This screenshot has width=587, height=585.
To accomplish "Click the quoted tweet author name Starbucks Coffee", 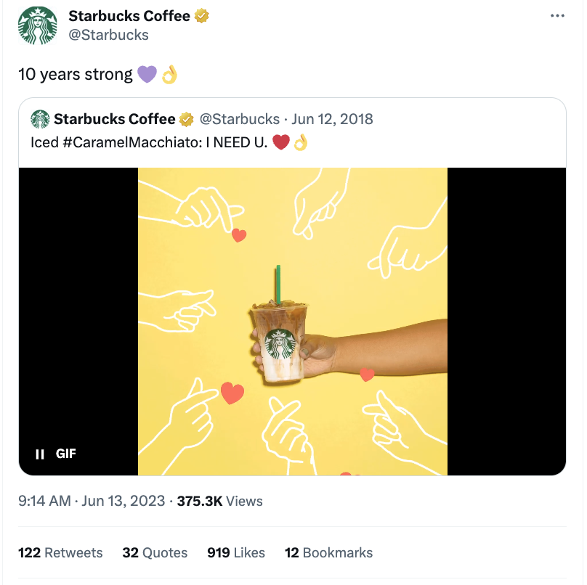I will click(x=115, y=119).
